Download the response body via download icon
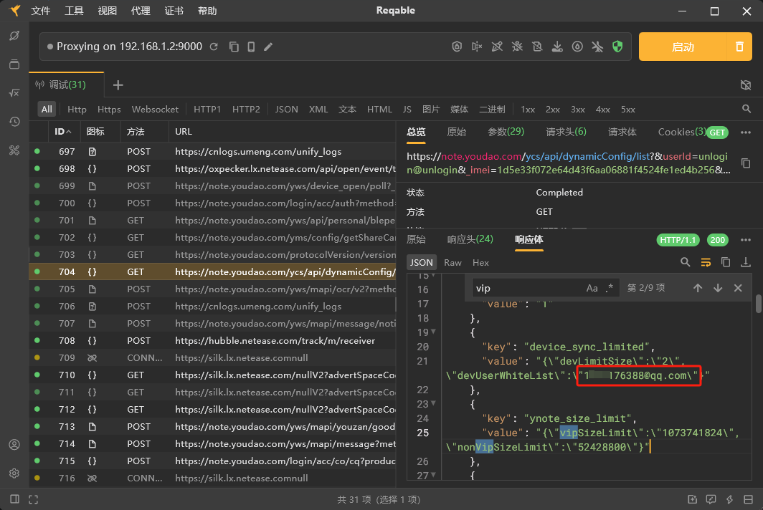 click(x=746, y=262)
